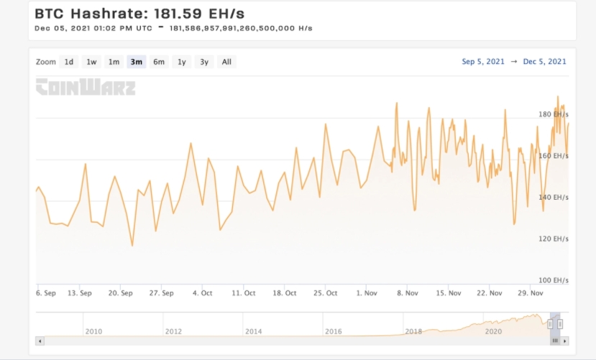Edit the Sep 5, 2021 start date
Viewport: 596px width, 360px height.
pyautogui.click(x=483, y=62)
